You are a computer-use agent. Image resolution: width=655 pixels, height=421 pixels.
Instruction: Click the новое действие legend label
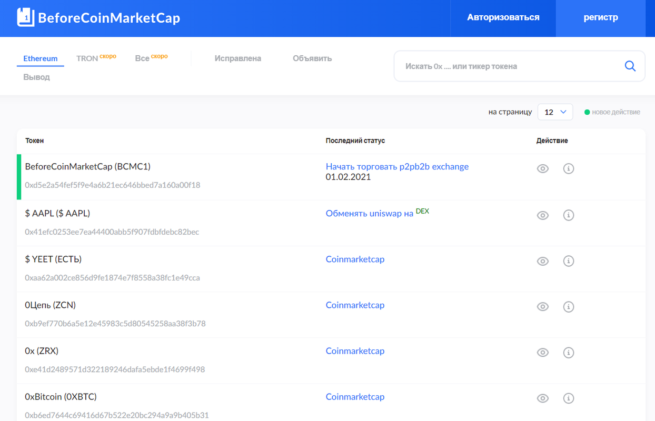[616, 112]
